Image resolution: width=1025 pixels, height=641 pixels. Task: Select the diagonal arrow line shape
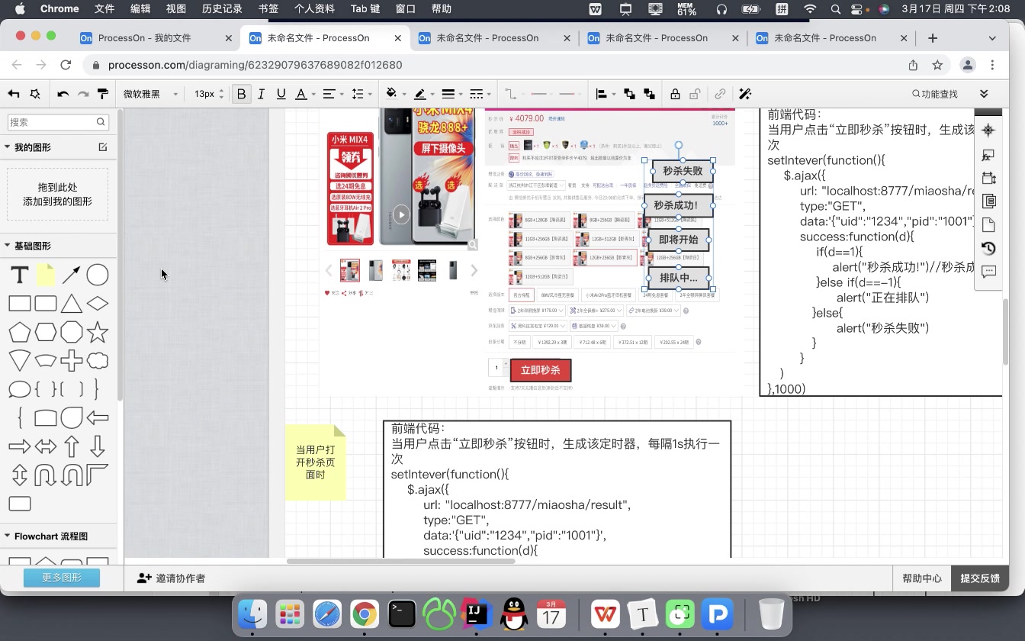tap(72, 275)
